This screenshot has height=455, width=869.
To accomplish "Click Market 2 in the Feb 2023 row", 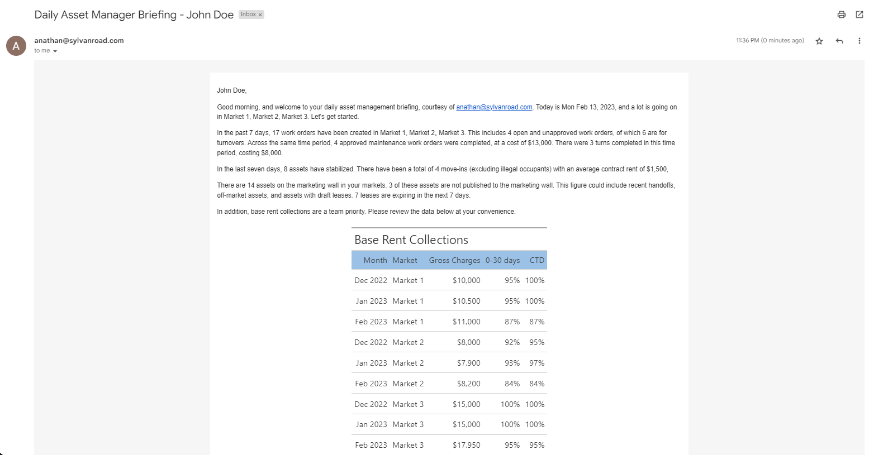I will click(408, 384).
